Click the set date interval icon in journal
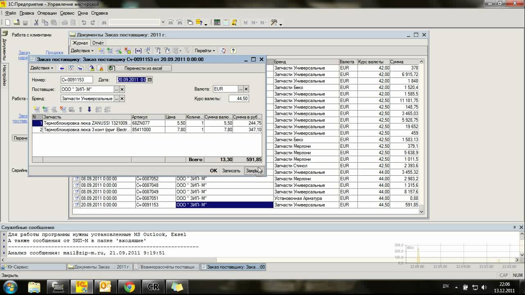525x295 pixels. point(138,51)
